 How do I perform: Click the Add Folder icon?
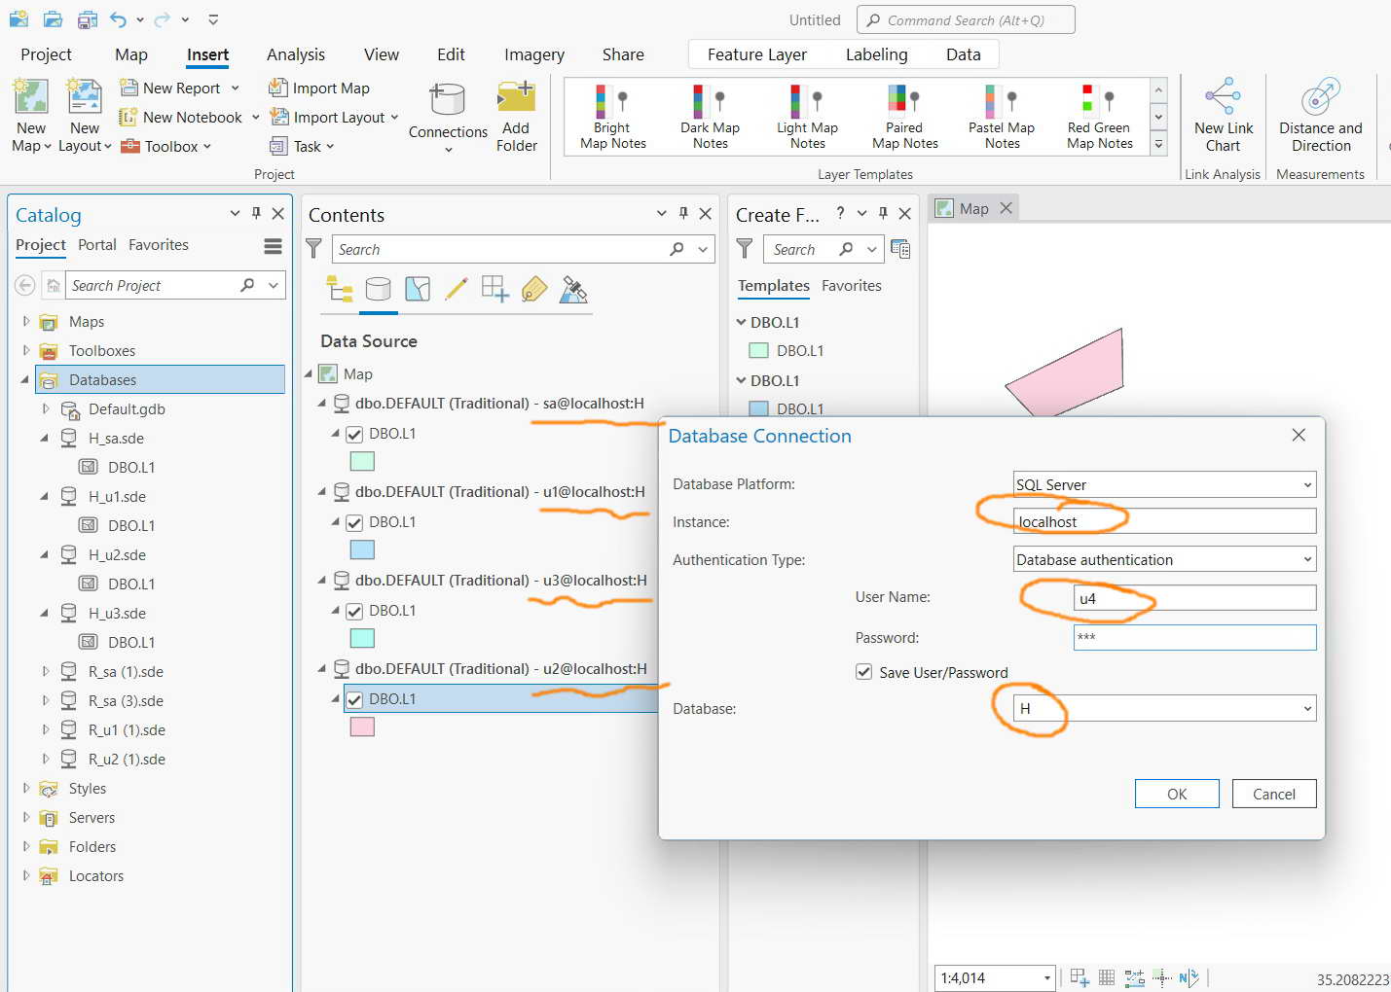point(516,118)
